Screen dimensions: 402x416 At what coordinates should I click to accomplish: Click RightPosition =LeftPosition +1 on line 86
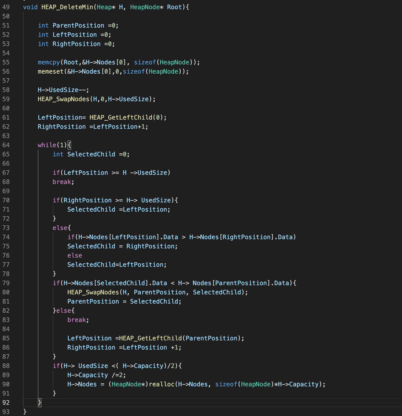pyautogui.click(x=124, y=348)
